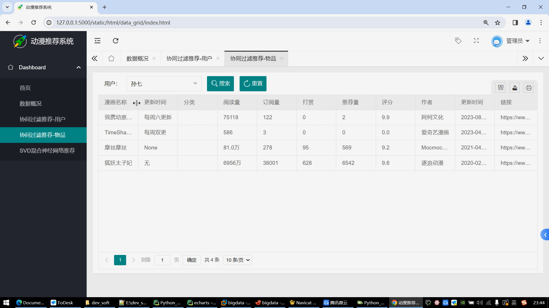Close the 数据概况 tab
Screen dimensions: 549x308
(x=154, y=58)
